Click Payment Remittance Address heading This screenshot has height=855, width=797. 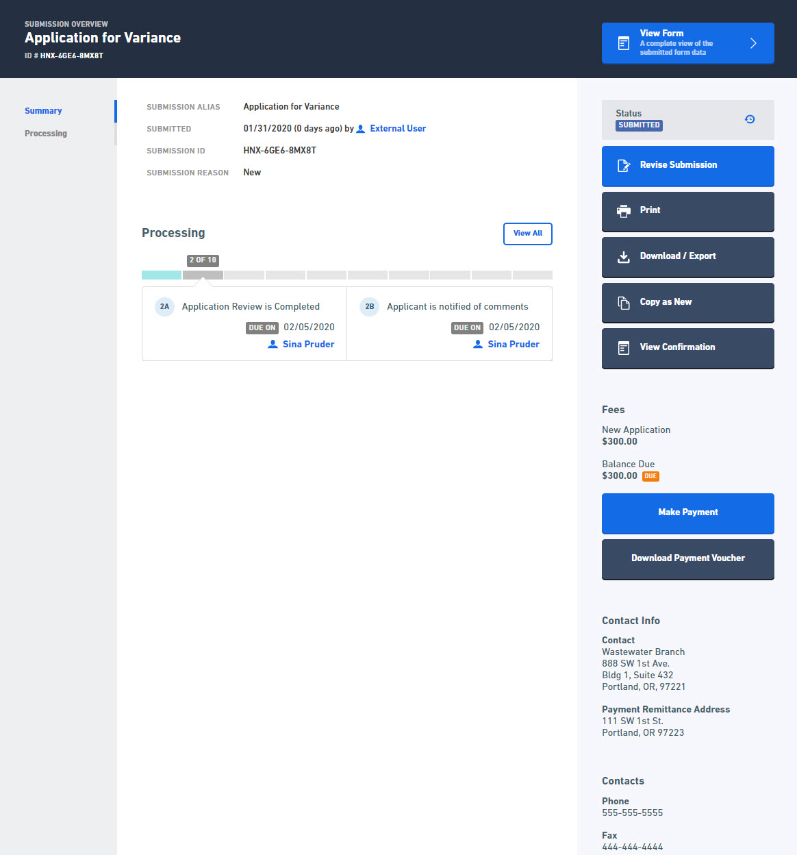click(x=666, y=710)
